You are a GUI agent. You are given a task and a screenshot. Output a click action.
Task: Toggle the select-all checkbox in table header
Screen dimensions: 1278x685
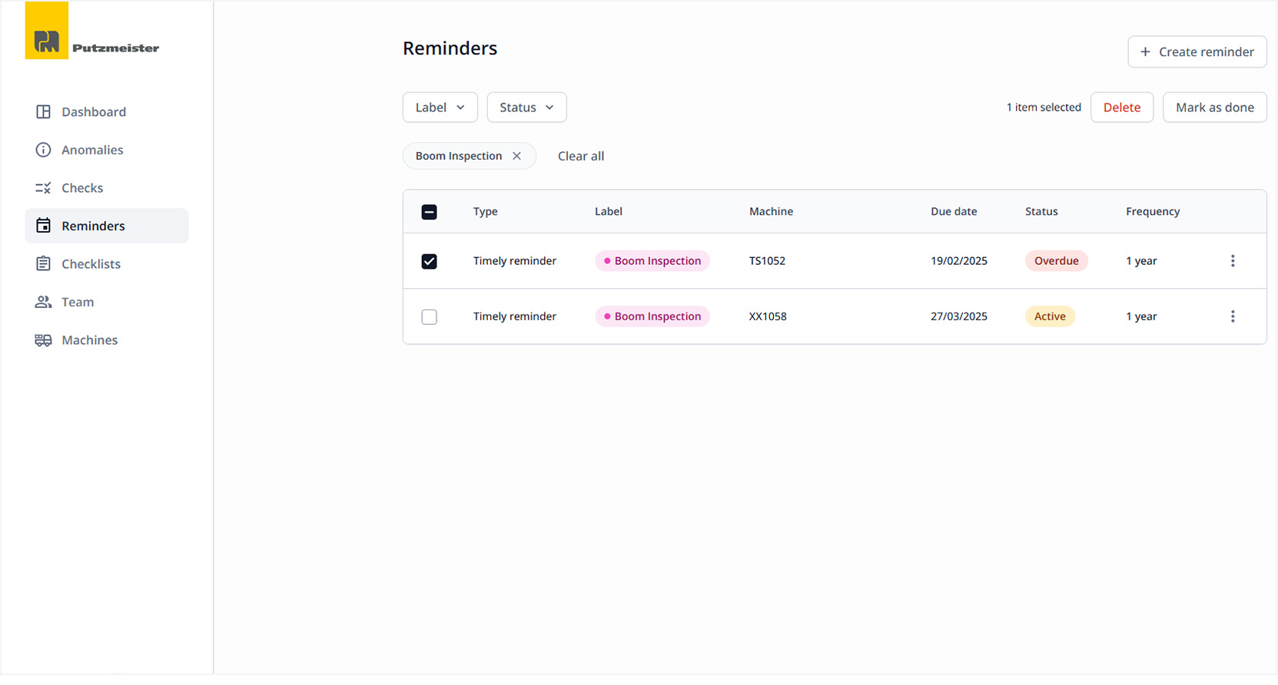tap(430, 212)
